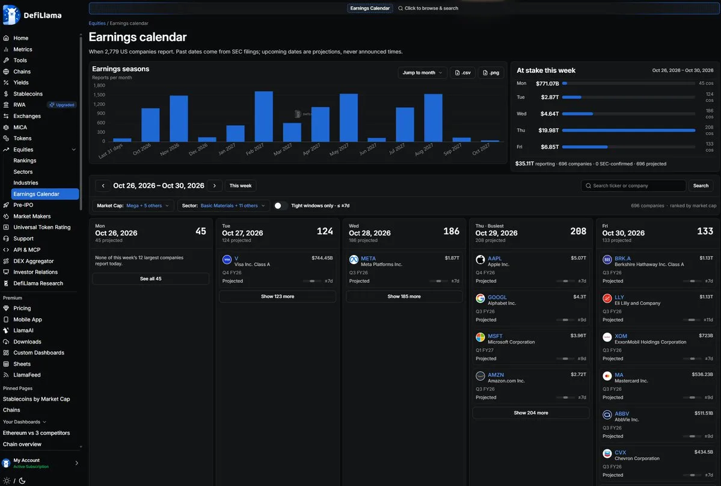Viewport: 721px width, 486px height.
Task: Go to the next week arrow
Action: tap(214, 186)
